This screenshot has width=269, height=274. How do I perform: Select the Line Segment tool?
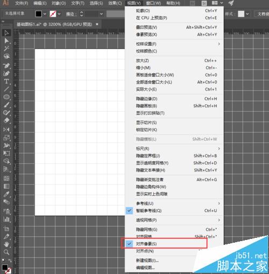point(6,89)
